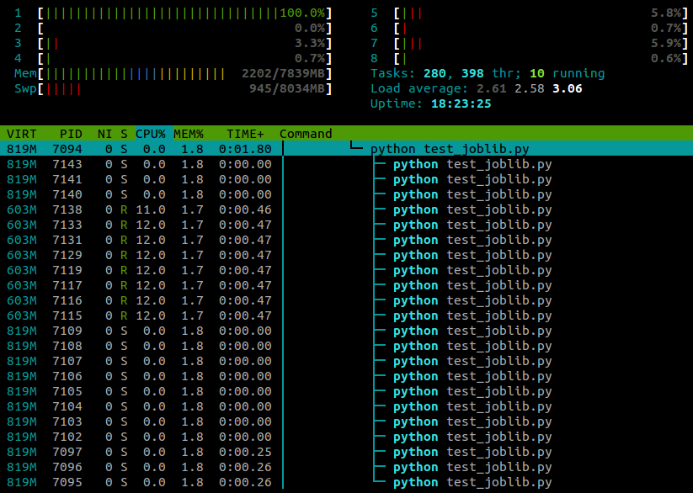Select the process row with PID 7105

coord(347,391)
